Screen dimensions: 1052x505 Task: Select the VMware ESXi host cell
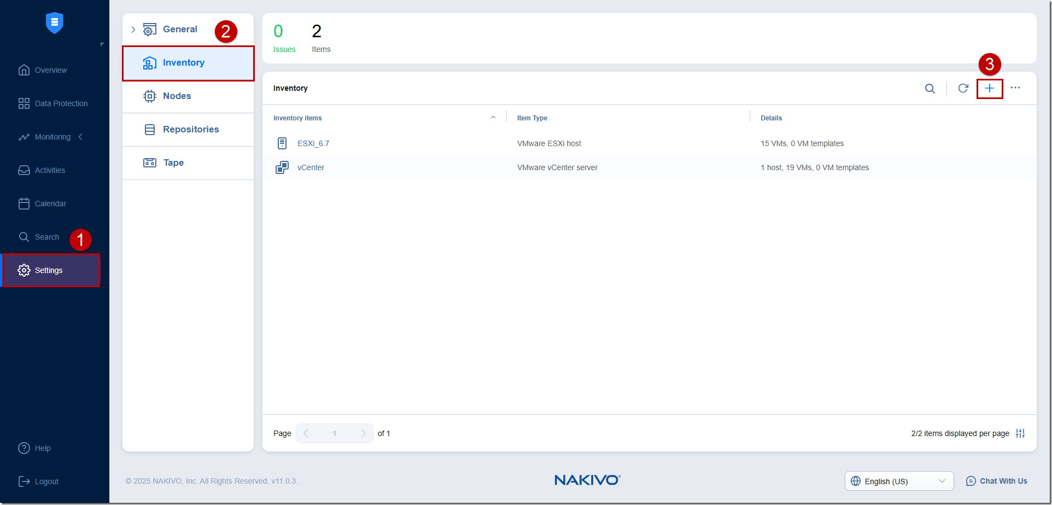[x=549, y=143]
